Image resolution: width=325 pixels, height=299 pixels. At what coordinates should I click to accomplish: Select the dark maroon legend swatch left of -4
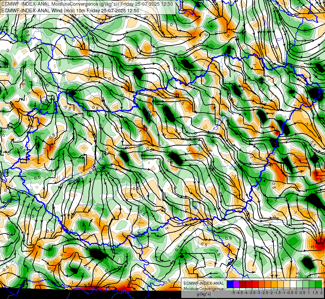[243, 284]
